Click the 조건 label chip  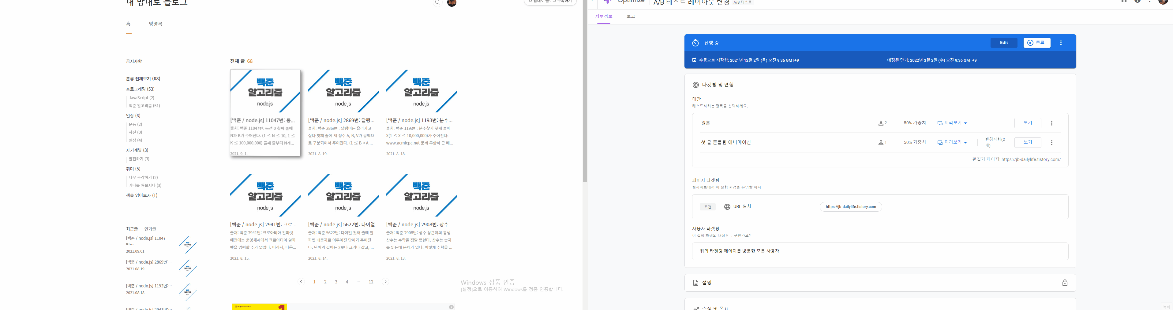(708, 207)
